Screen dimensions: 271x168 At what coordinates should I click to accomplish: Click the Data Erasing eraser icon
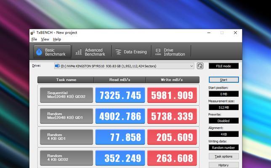click(118, 52)
